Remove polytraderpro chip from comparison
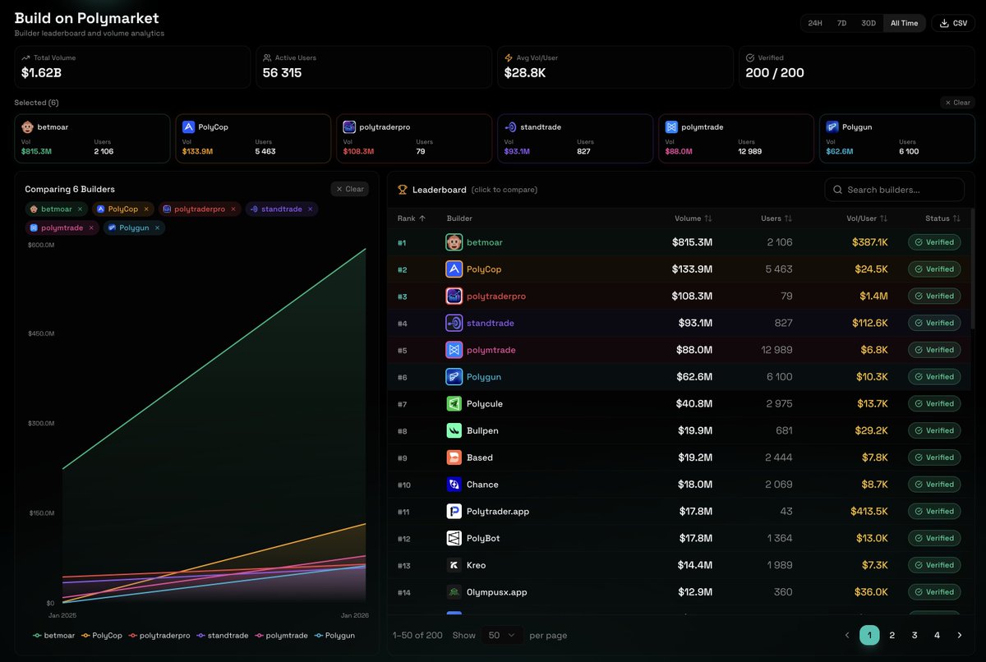 233,209
